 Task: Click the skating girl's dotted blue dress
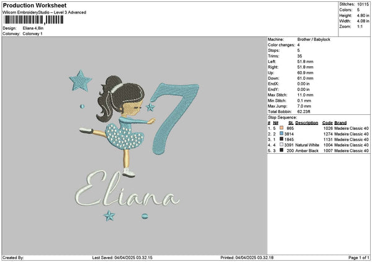tap(124, 136)
